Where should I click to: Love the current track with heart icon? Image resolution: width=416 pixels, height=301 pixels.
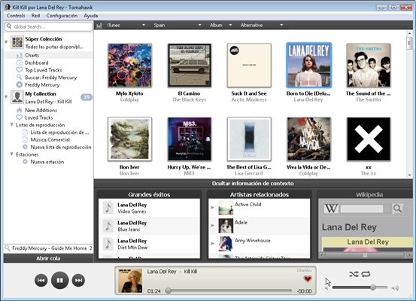[308, 278]
